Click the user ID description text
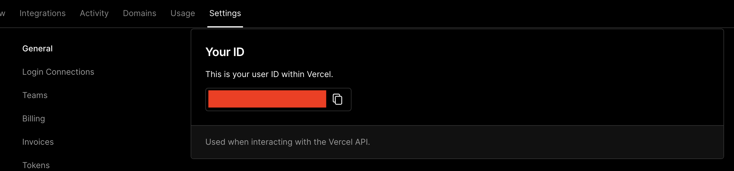Screen dimensions: 734x171 [x=270, y=74]
